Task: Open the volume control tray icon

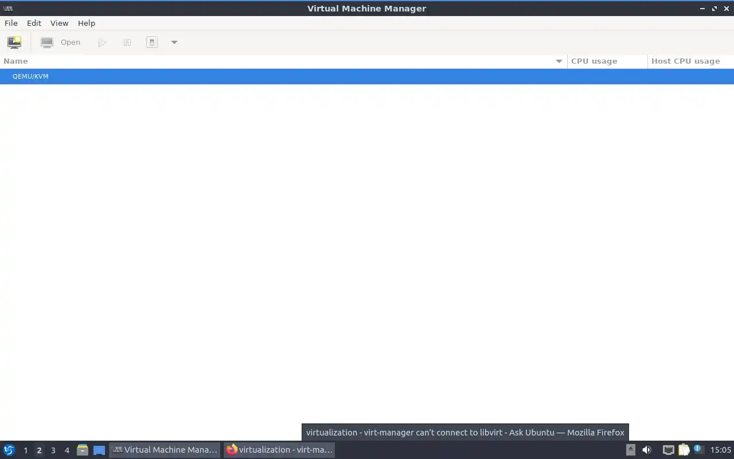Action: [x=647, y=450]
